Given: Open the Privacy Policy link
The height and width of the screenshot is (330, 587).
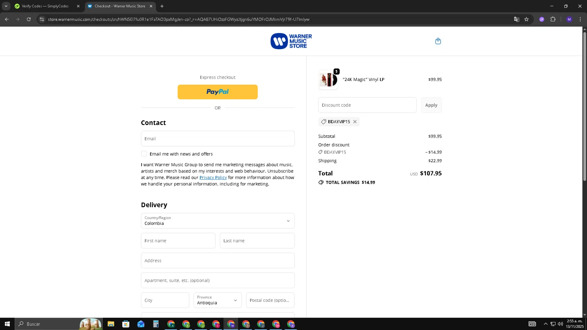Looking at the screenshot, I should [x=213, y=178].
